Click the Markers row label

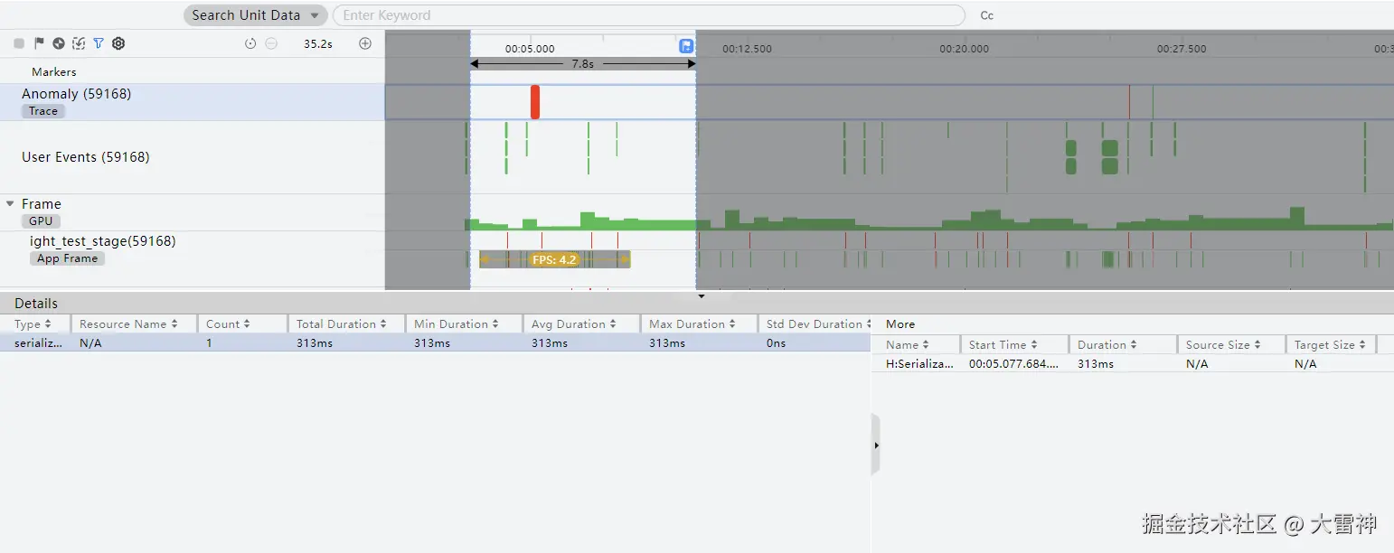(x=54, y=71)
